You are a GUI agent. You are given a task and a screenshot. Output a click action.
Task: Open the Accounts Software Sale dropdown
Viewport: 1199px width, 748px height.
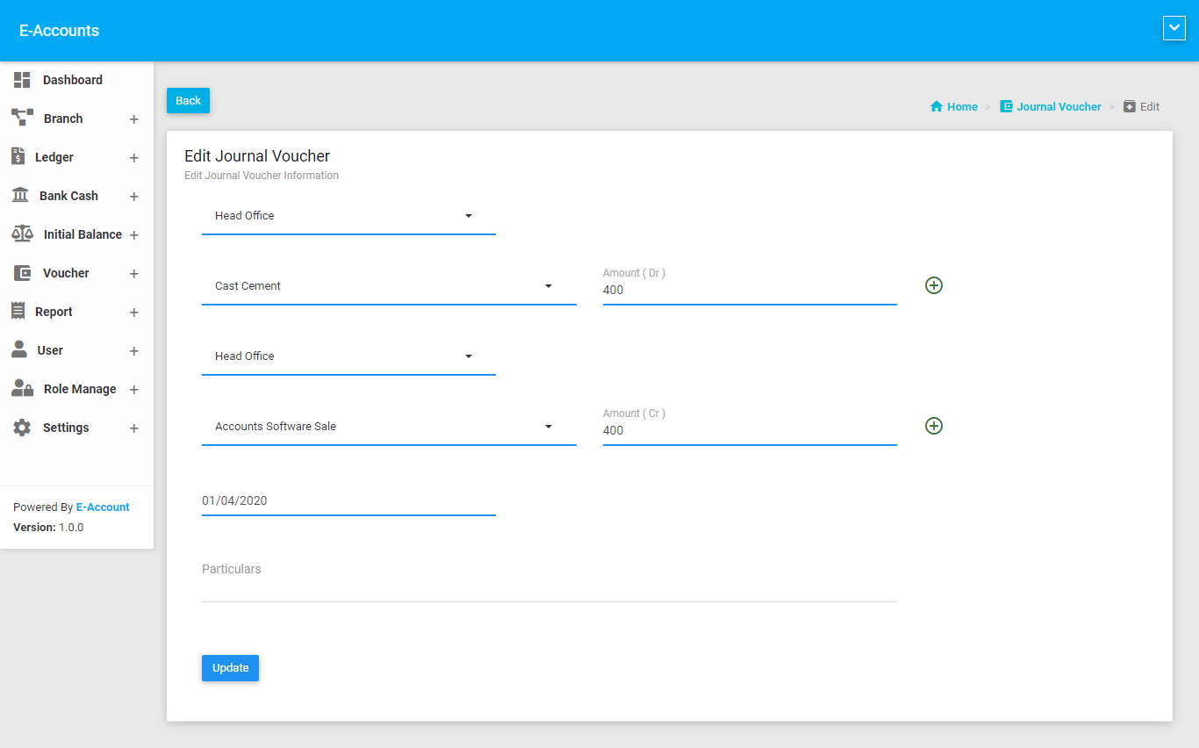[389, 427]
